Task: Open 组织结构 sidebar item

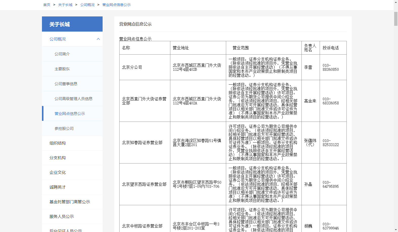Action: click(72, 143)
